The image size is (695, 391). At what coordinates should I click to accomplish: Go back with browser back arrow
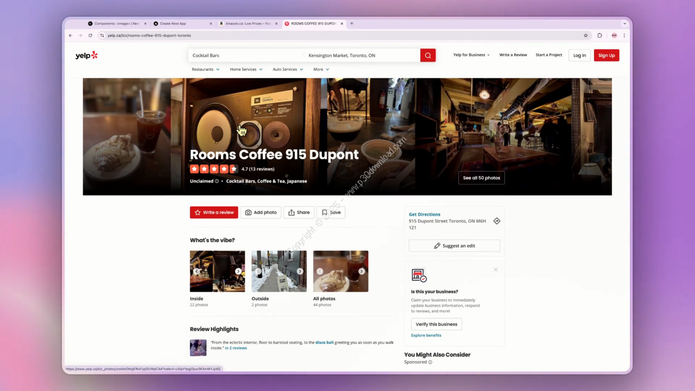pyautogui.click(x=71, y=35)
